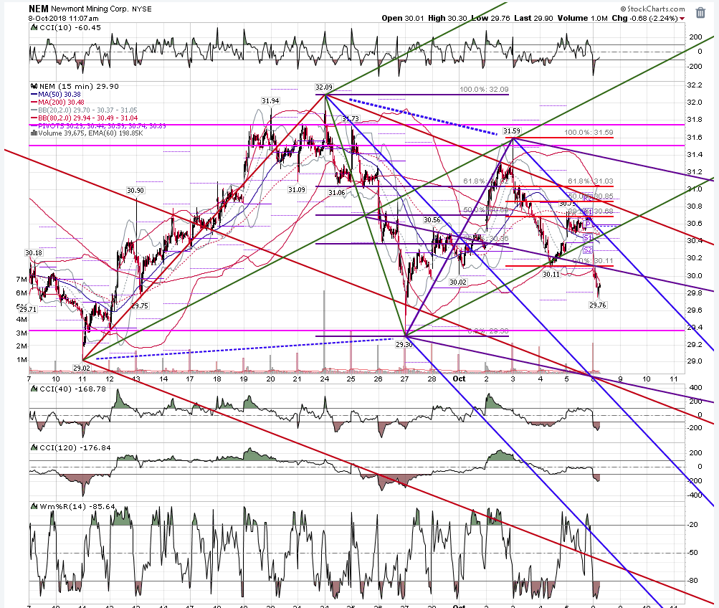Click the CCI(40) indicator panel icon
The height and width of the screenshot is (608, 719).
point(34,389)
